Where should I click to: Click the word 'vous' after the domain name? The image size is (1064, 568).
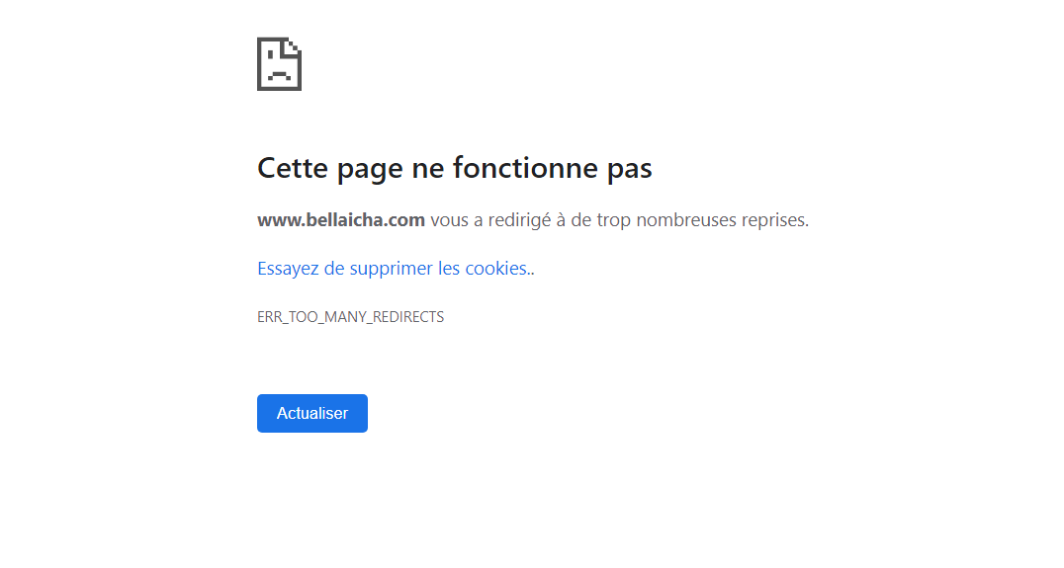pyautogui.click(x=449, y=221)
